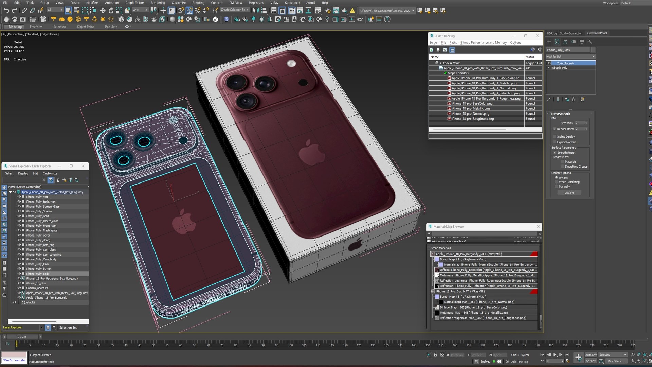Select the When Rendering radio option

556,182
